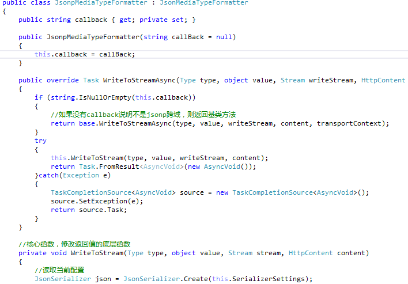The height and width of the screenshot is (284, 408).
Task: Click 'catch(Exception e)' clause
Action: tap(75, 175)
